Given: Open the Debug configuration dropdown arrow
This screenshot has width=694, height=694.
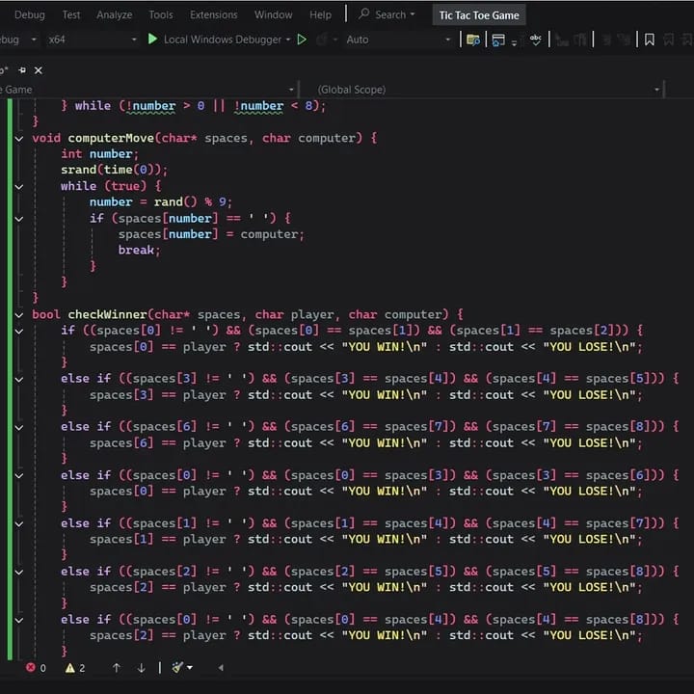Looking at the screenshot, I should pyautogui.click(x=34, y=40).
